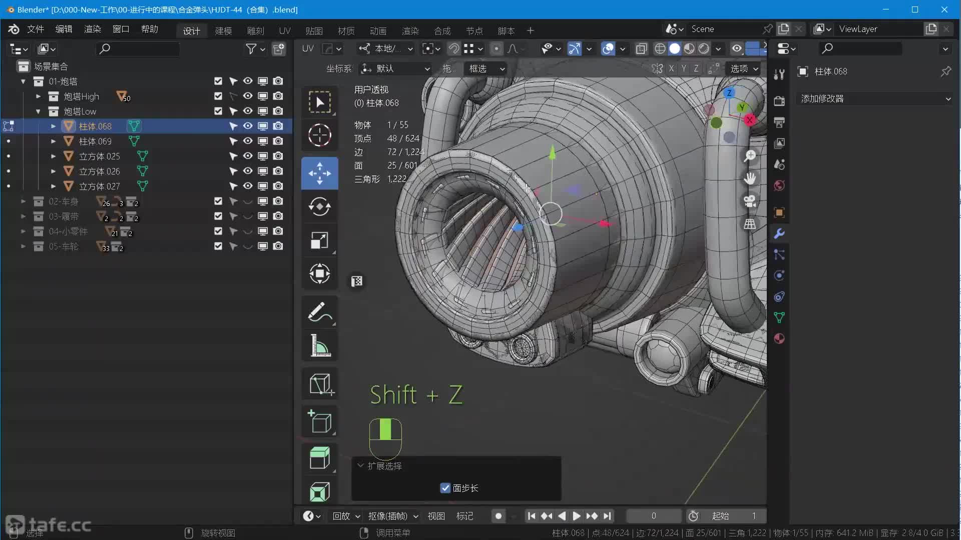Open the 坐标系 默认 dropdown

pyautogui.click(x=395, y=68)
